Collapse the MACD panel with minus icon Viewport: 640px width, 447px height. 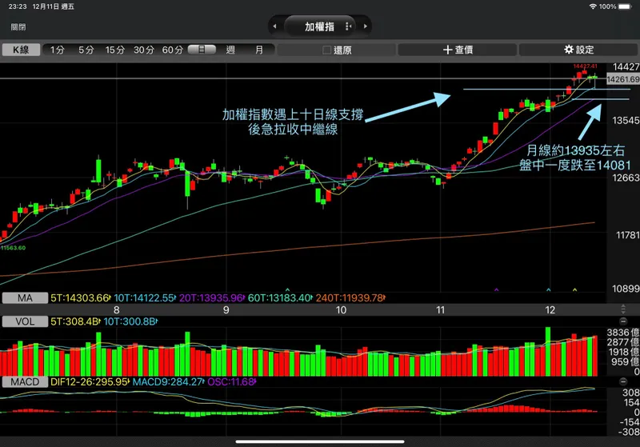(623, 381)
